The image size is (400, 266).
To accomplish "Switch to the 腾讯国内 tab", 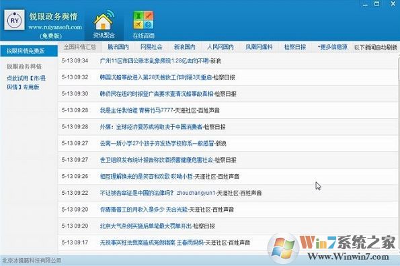I will tap(118, 47).
